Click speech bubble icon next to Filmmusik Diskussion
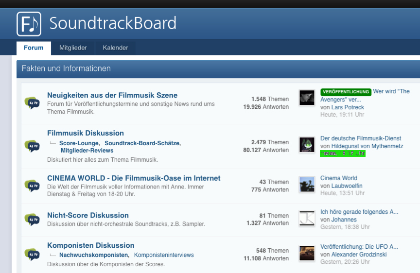The image size is (420, 273). pos(32,146)
